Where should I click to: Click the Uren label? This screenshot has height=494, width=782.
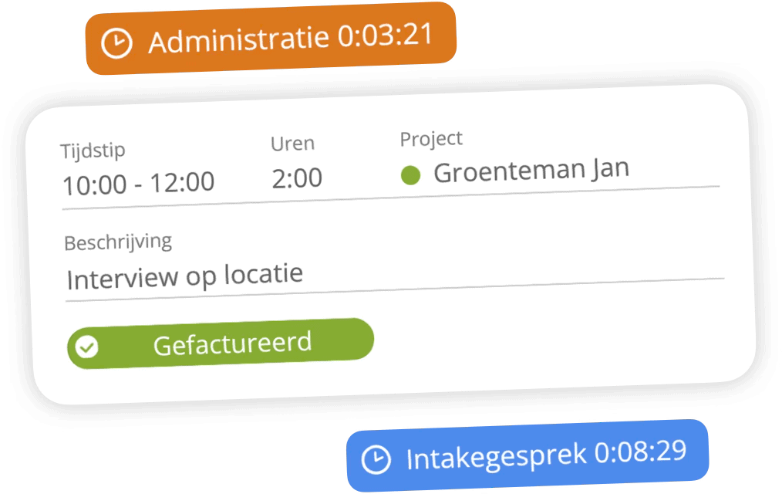click(292, 144)
